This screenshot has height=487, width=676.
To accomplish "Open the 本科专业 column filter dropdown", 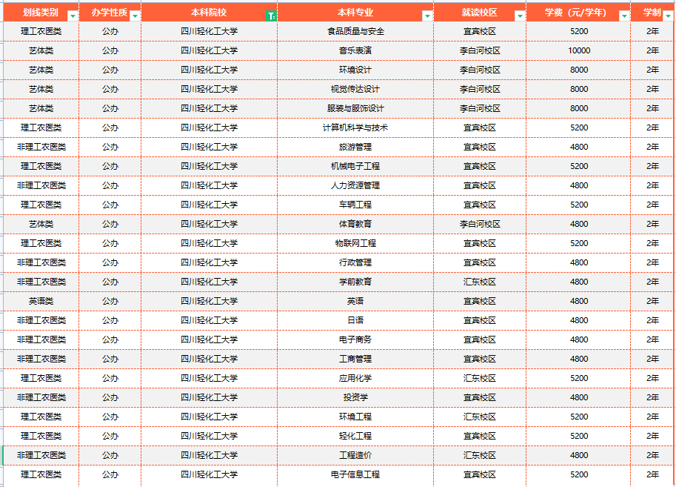I will pos(427,16).
